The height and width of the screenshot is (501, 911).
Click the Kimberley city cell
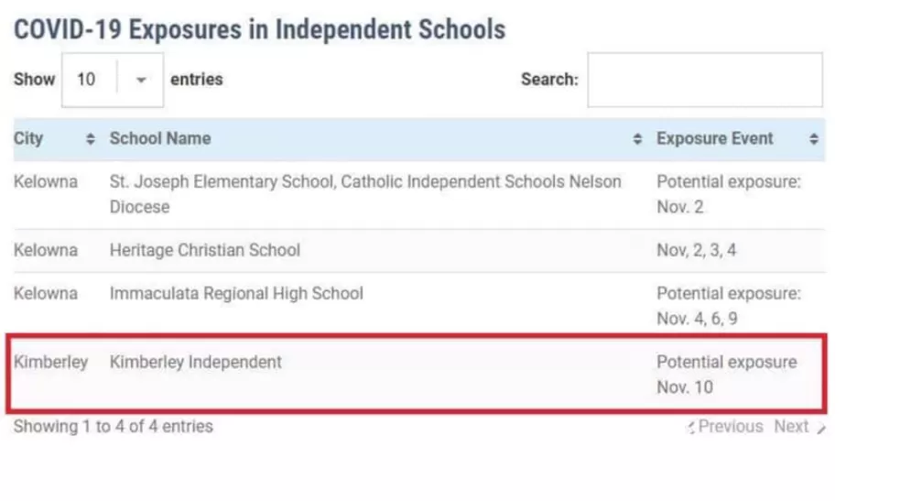[x=51, y=362]
